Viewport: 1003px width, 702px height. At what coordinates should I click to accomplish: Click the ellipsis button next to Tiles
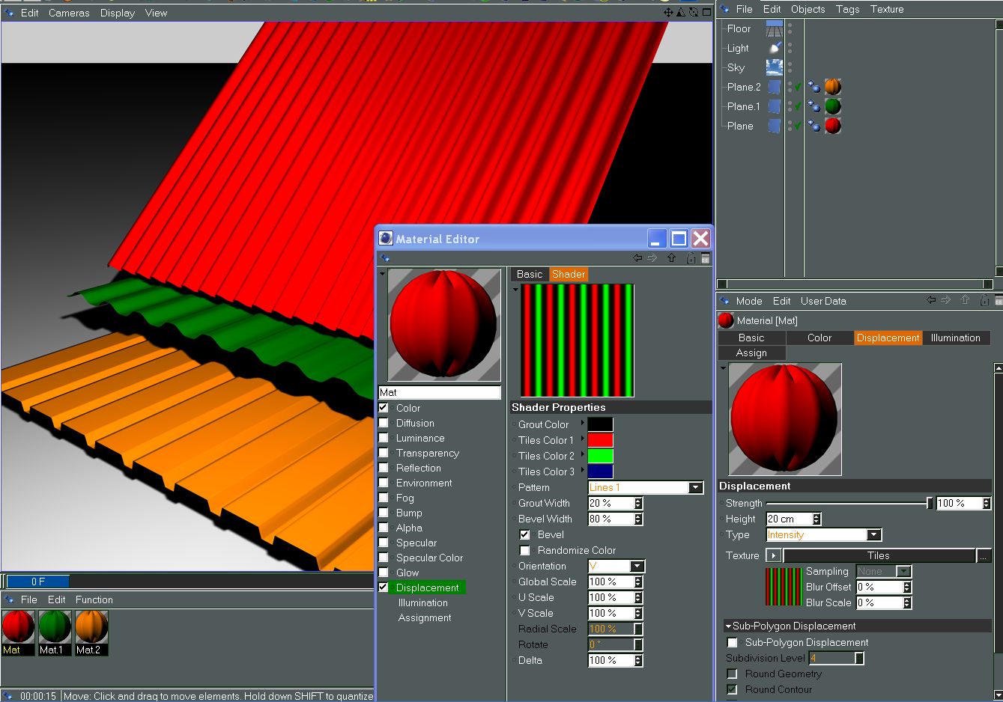pyautogui.click(x=984, y=555)
